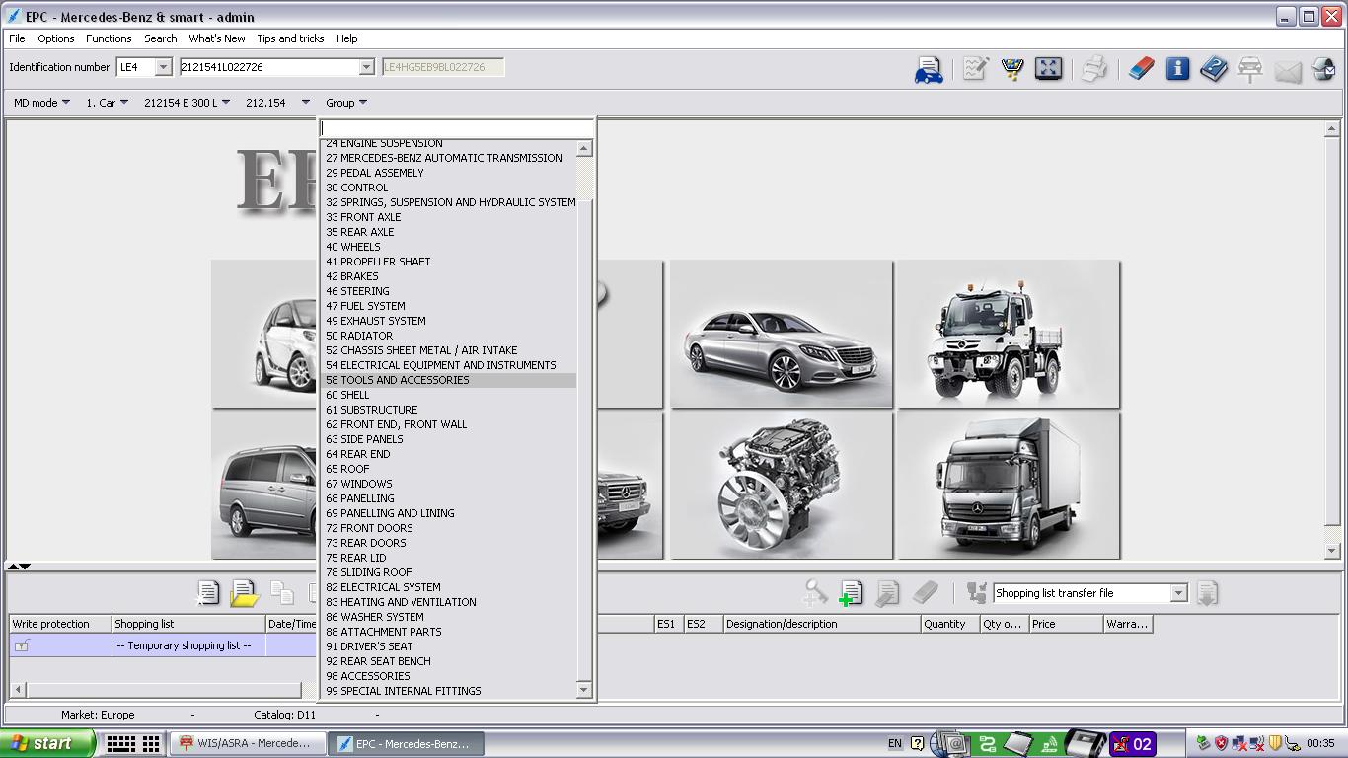1348x758 pixels.
Task: Click the Designation/description column header
Action: [x=821, y=624]
